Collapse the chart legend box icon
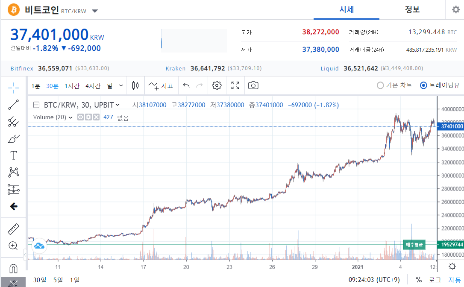The image size is (464, 287). click(36, 105)
